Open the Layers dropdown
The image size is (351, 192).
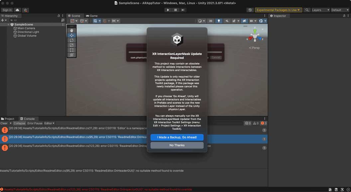tap(320, 10)
